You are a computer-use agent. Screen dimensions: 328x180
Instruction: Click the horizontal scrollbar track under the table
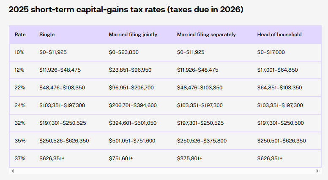165,171
